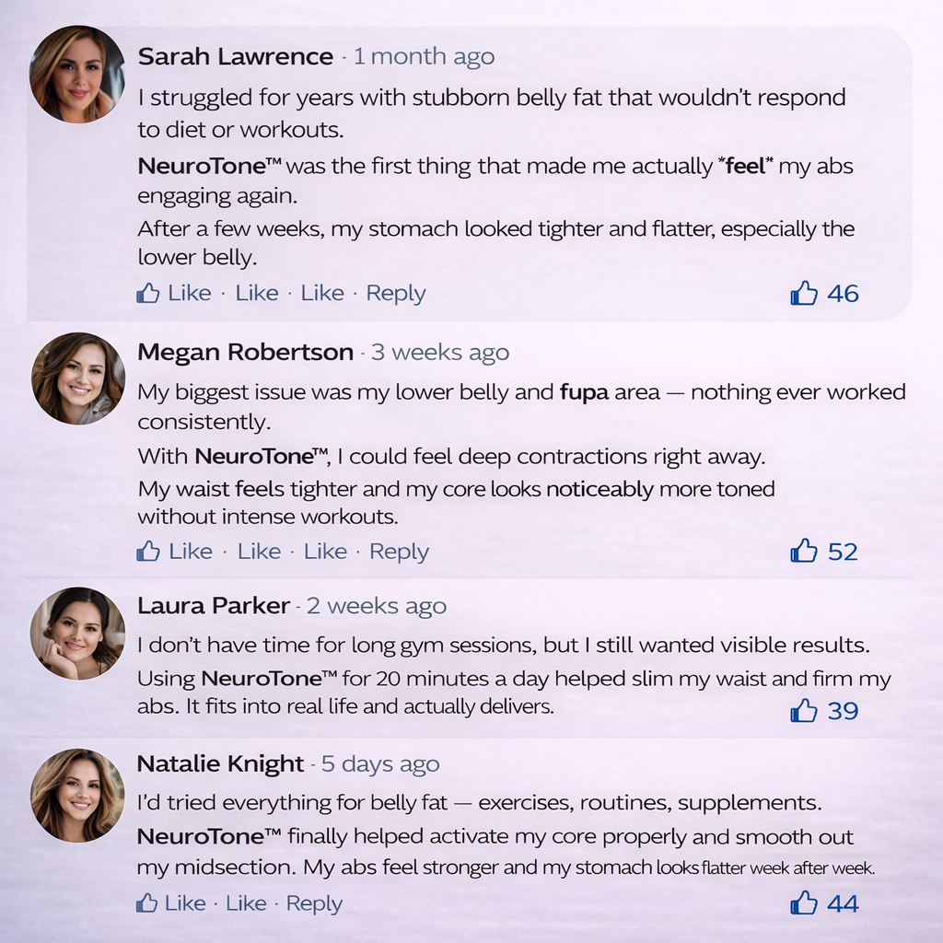Click the thumbs-up icon beside 46 likes
This screenshot has height=943, width=943.
coord(804,294)
